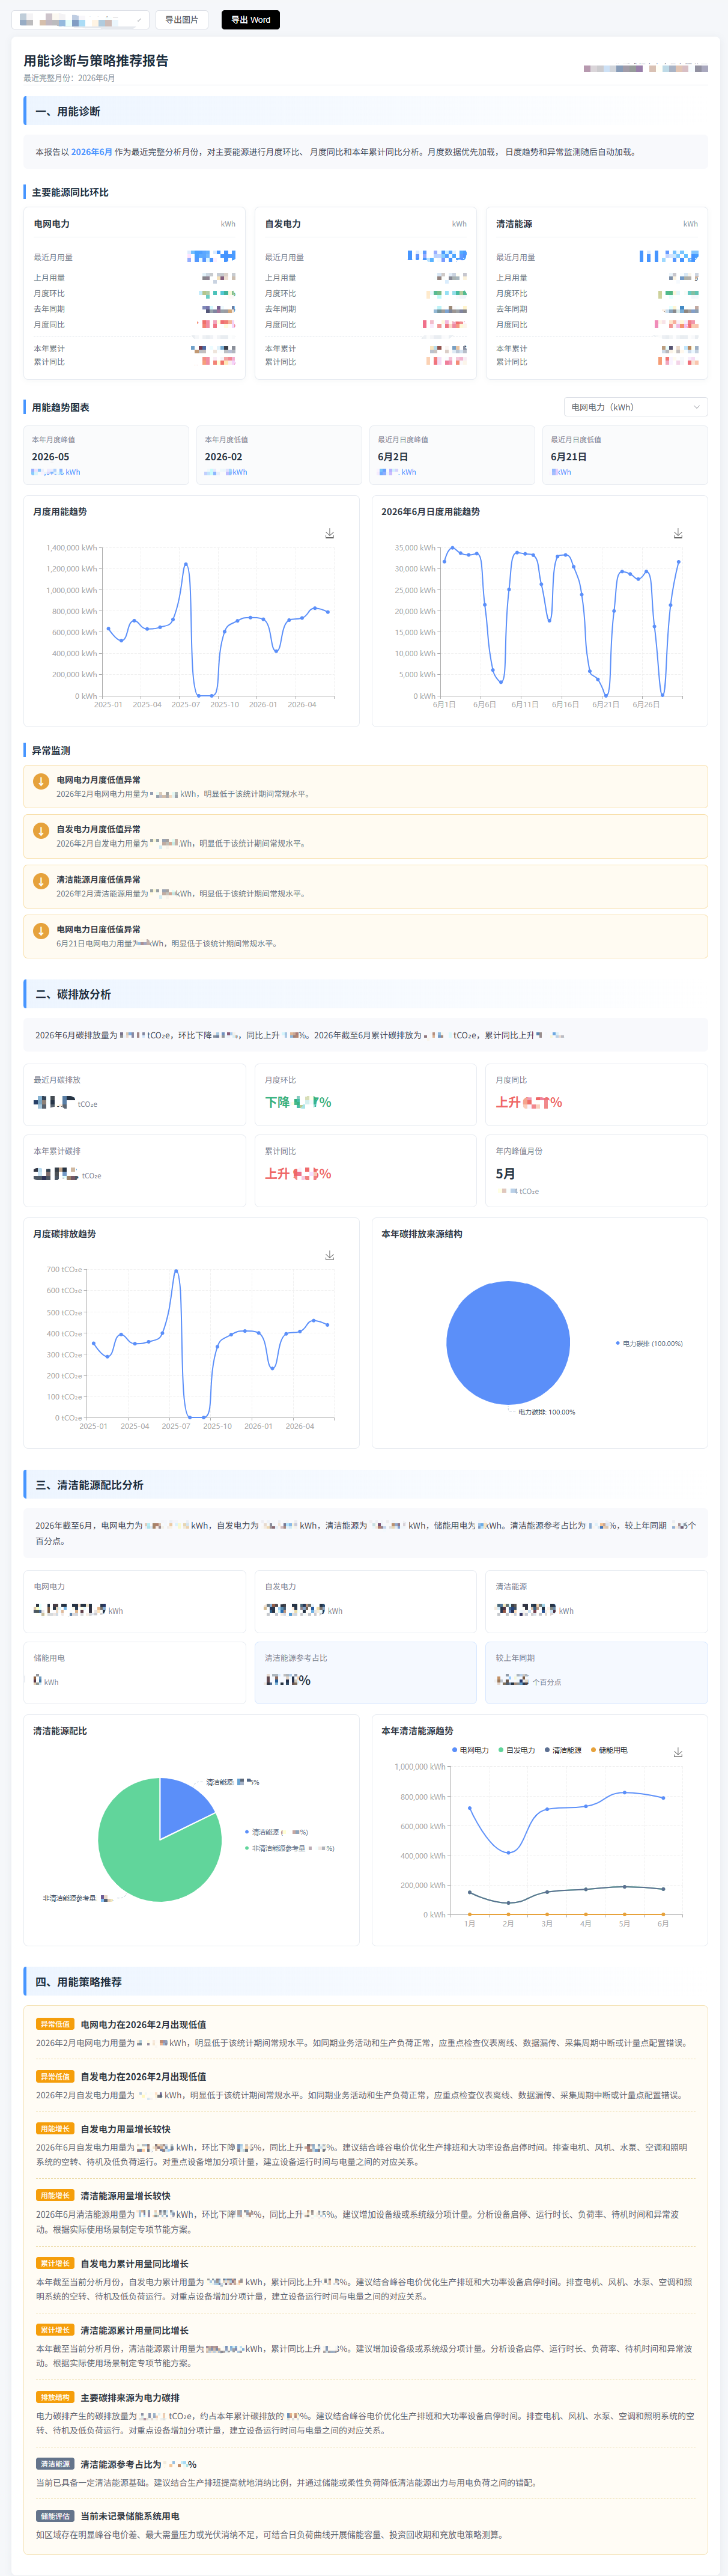Save the 本年清洁能源趋势 chart image
This screenshot has width=728, height=2576.
pos(678,1753)
